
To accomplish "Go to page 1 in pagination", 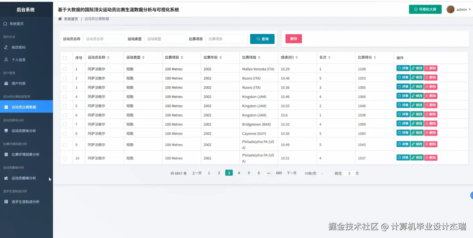I will (x=209, y=173).
